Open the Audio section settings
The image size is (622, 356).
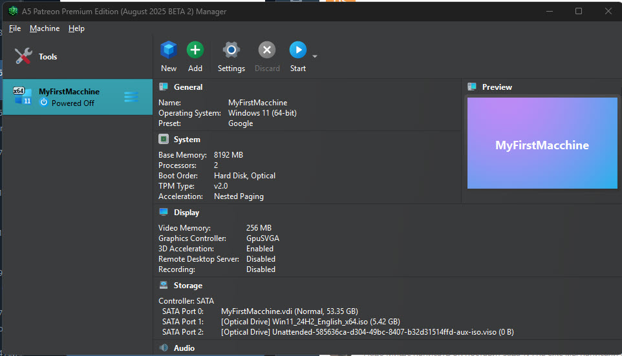click(184, 348)
